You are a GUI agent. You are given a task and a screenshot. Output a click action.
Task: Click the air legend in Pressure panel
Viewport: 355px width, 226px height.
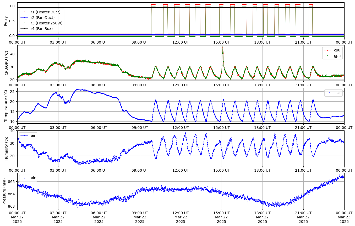28,178
